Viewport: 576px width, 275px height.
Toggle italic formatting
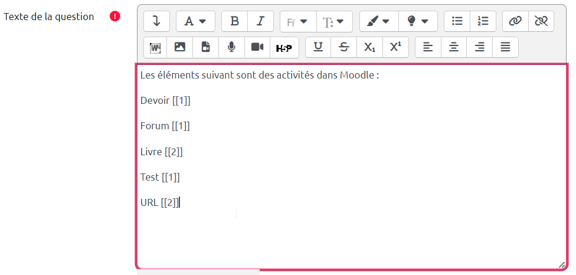[260, 21]
